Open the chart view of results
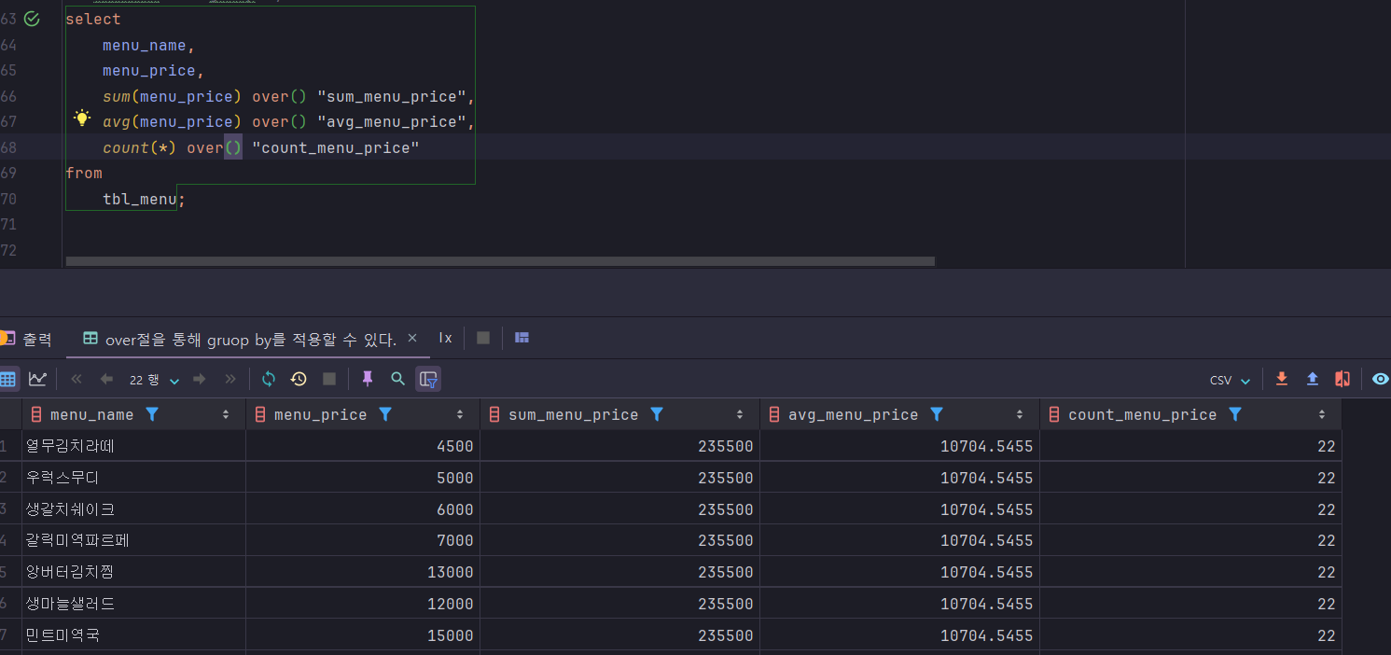The width and height of the screenshot is (1391, 655). pyautogui.click(x=37, y=379)
